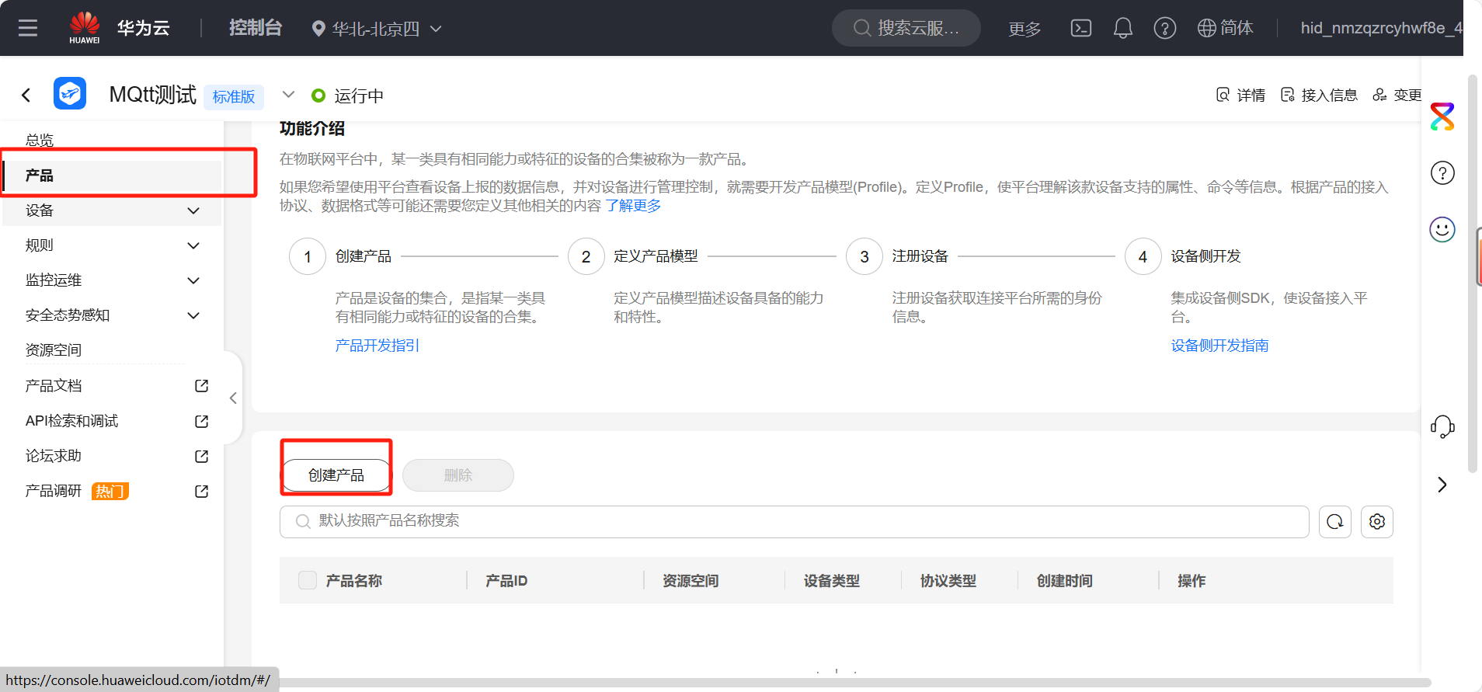Select 资源空间 in the sidebar
The width and height of the screenshot is (1482, 692).
point(54,350)
